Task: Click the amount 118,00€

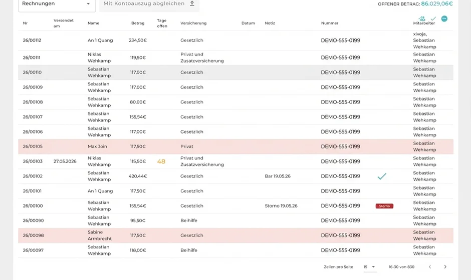Action: 138,250
